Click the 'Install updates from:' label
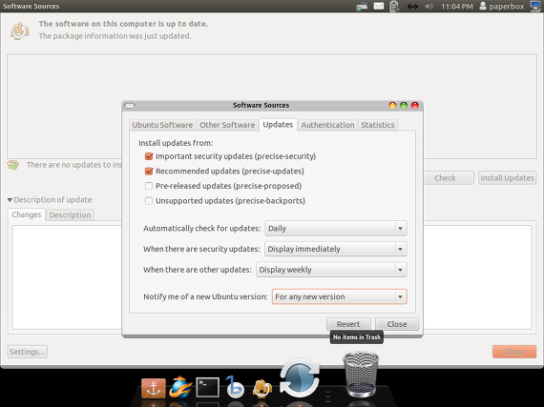Image resolution: width=544 pixels, height=407 pixels. point(176,143)
